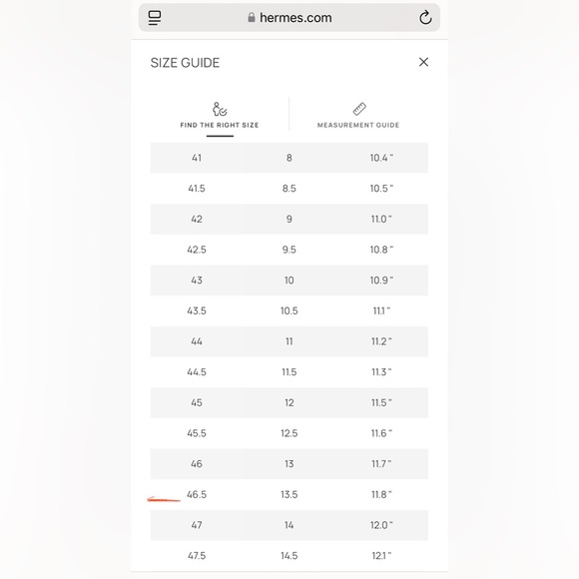The image size is (579, 579).
Task: Click the person checkmark size icon
Action: pyautogui.click(x=220, y=109)
